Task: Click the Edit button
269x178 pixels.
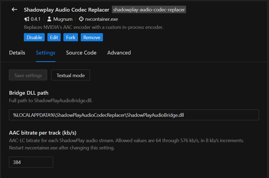Action: (54, 37)
